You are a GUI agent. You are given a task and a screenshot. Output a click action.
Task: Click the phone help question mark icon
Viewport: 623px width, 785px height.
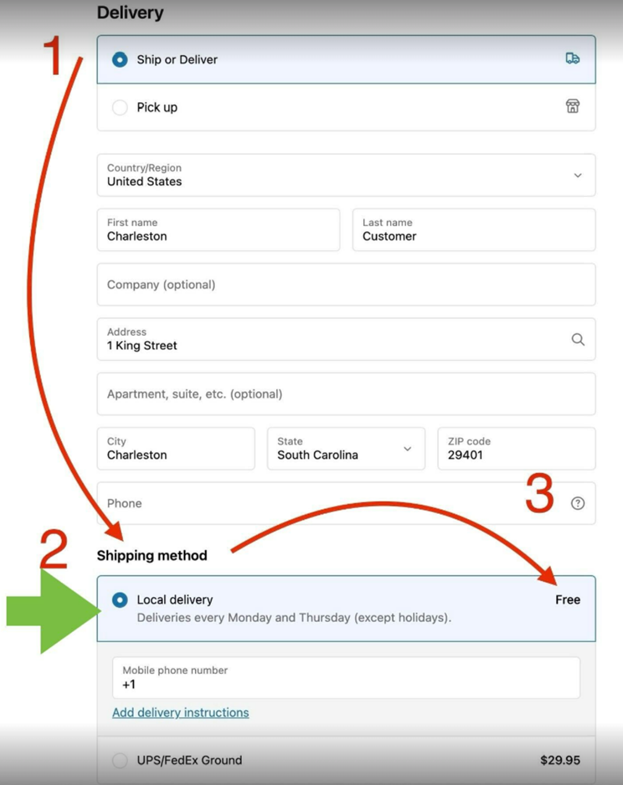point(578,503)
